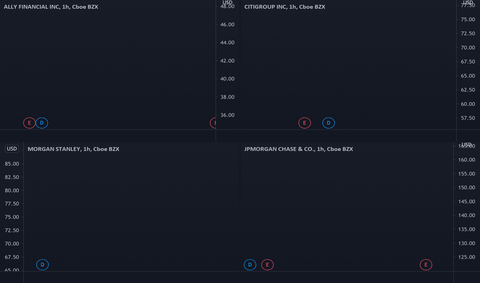
Task: Click the 85.00 price label on Morgan Stanley scale
Action: click(12, 164)
